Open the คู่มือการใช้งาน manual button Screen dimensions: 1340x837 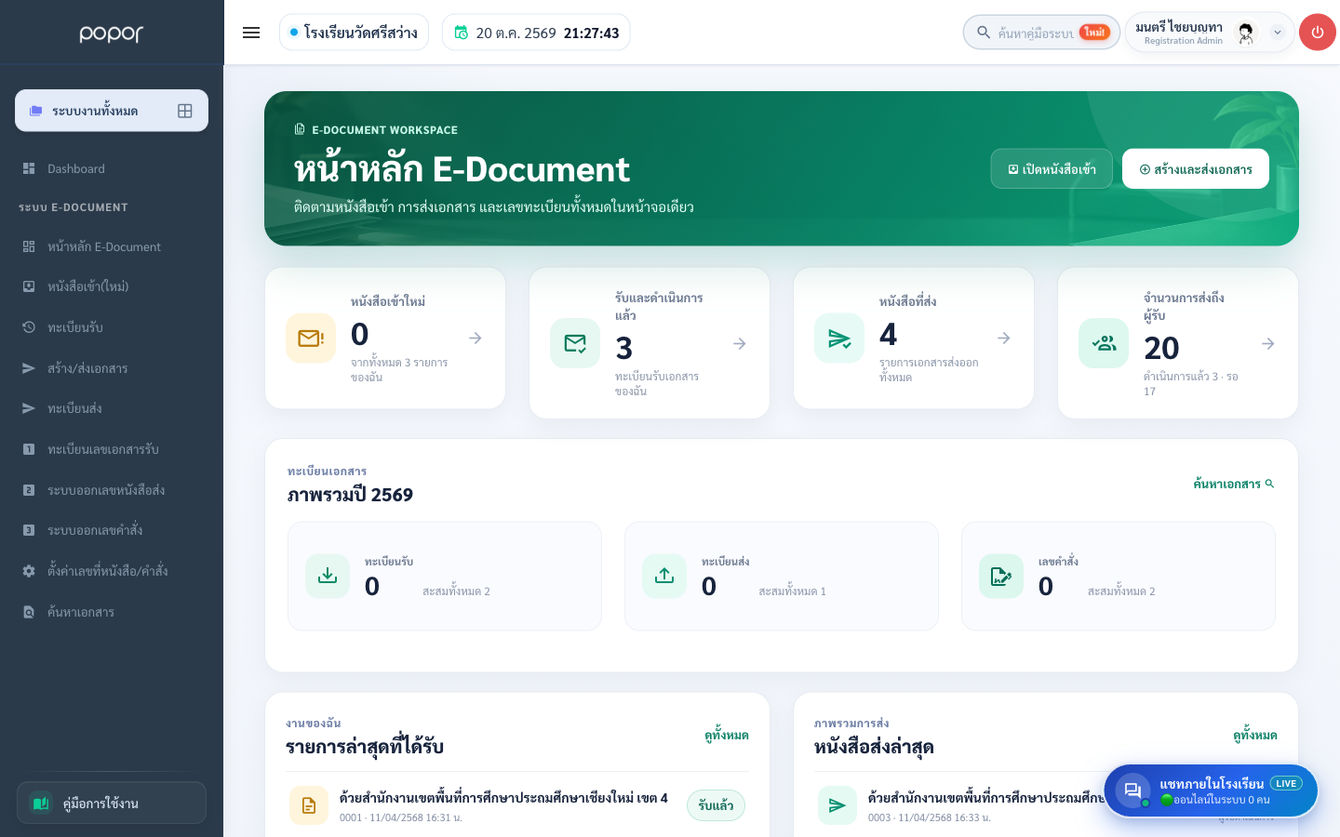tap(112, 803)
